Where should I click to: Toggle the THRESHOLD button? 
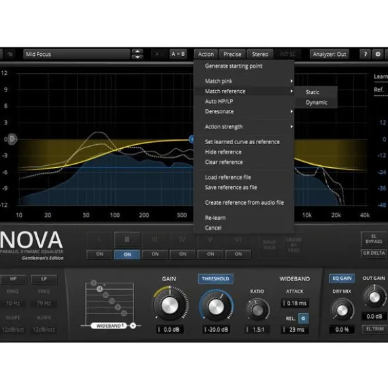215,278
